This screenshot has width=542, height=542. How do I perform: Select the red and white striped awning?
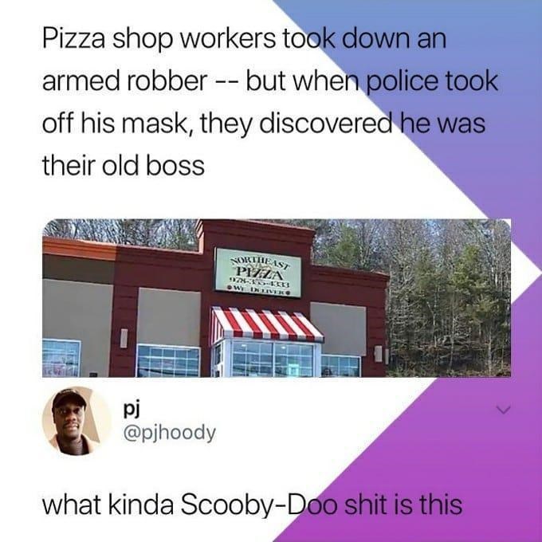[x=266, y=324]
